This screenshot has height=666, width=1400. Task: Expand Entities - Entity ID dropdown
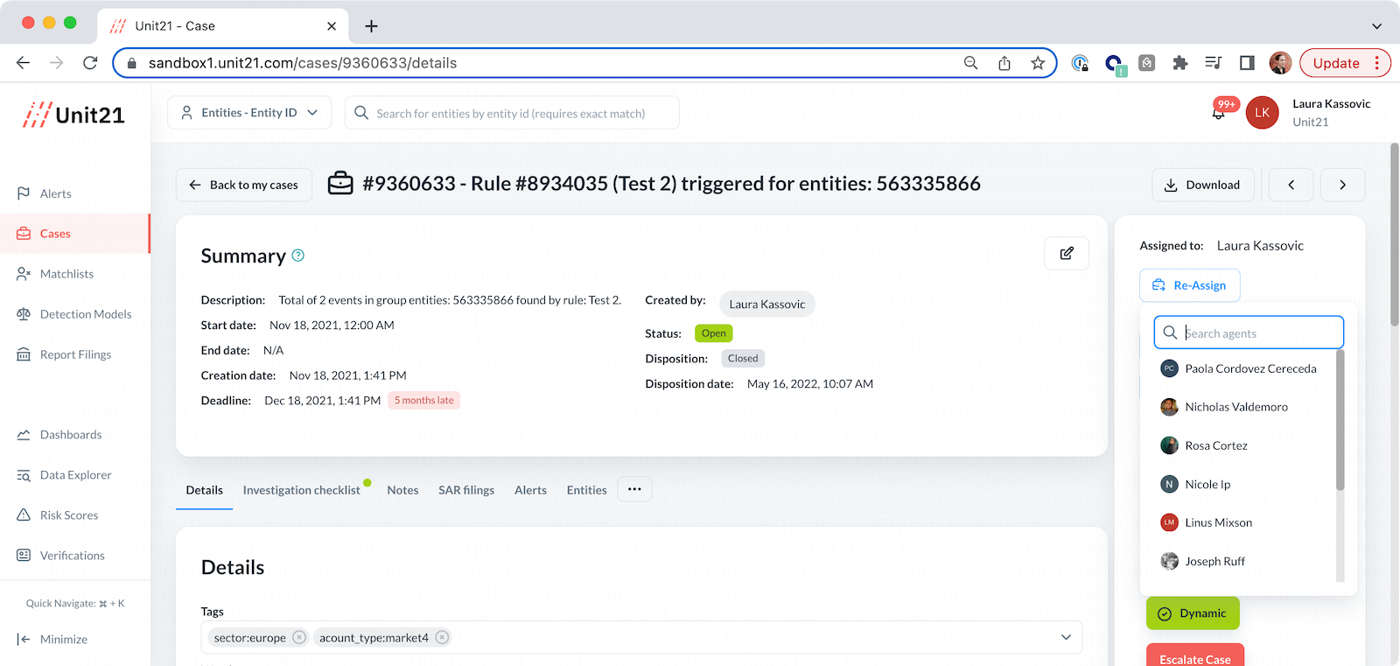point(249,113)
